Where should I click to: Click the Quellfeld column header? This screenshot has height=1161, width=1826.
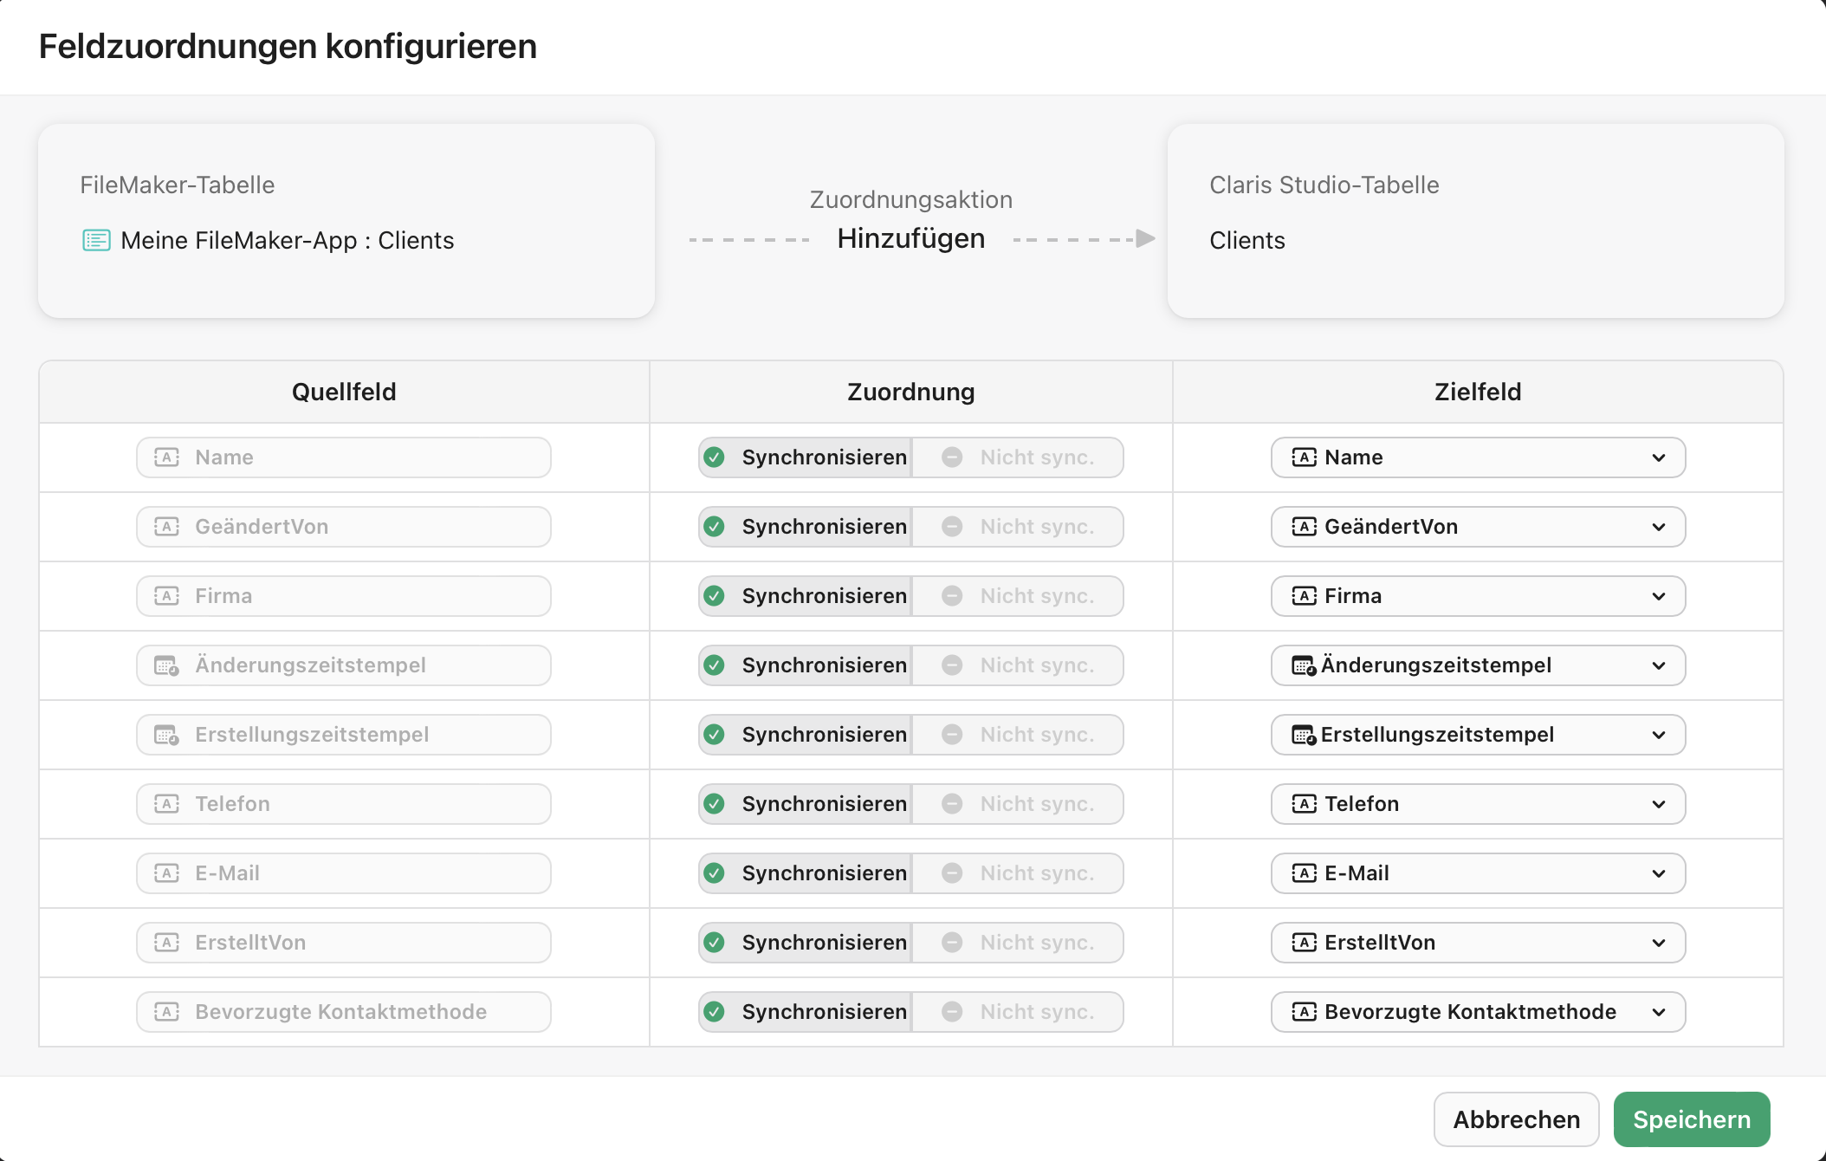[344, 391]
